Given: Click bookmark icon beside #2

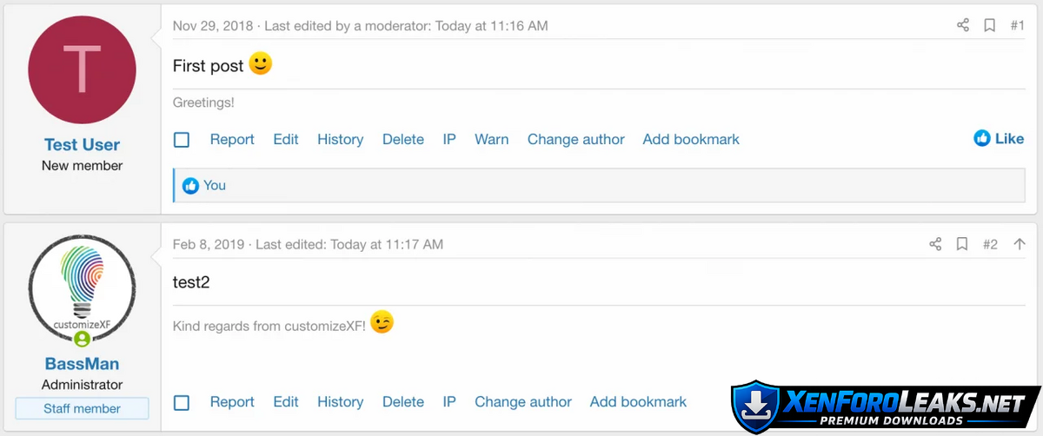Looking at the screenshot, I should click(962, 245).
